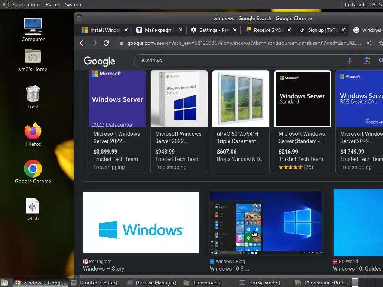
Task: Open the Pentagram source link
Action: 97,261
